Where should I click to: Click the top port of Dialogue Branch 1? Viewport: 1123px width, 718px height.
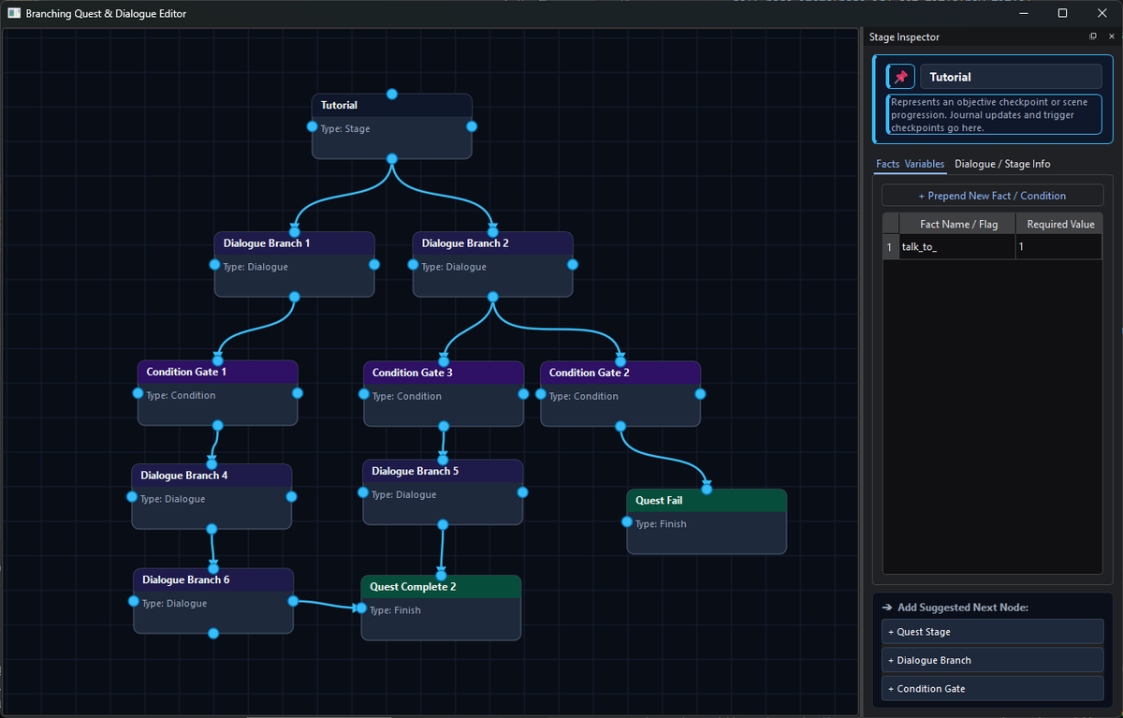coord(295,232)
